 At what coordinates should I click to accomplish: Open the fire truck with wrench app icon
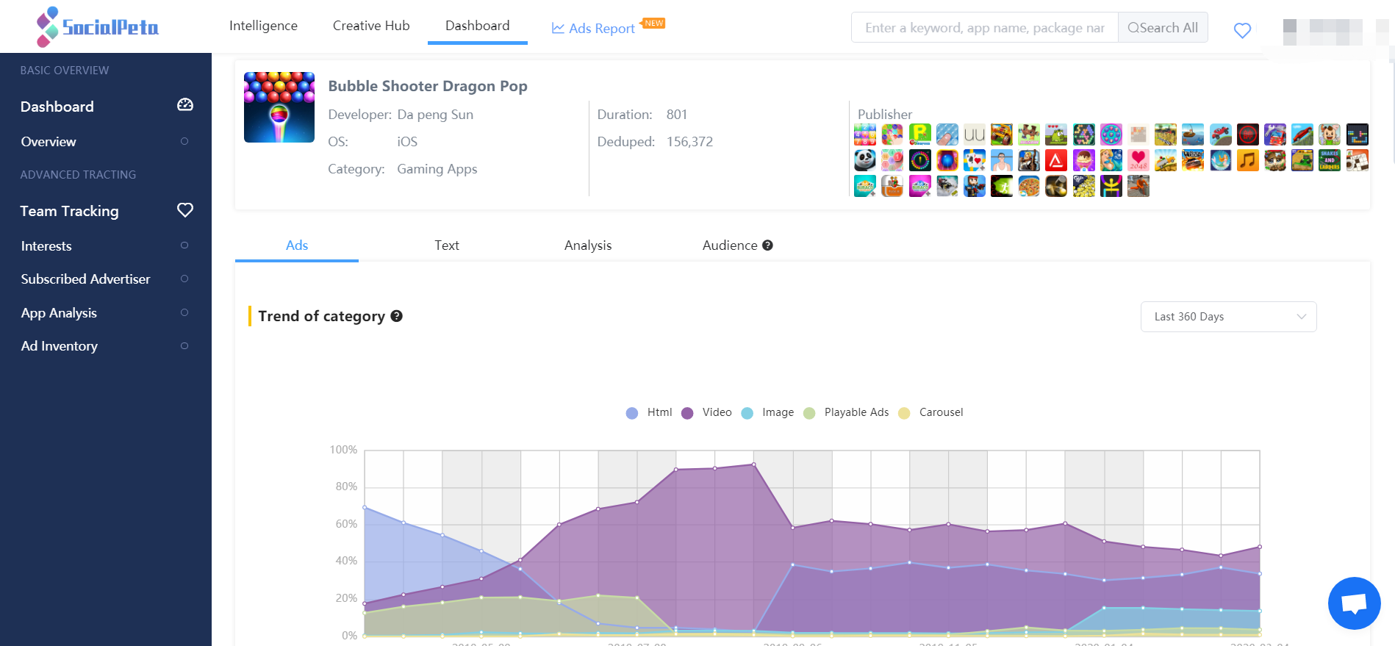tap(1275, 134)
